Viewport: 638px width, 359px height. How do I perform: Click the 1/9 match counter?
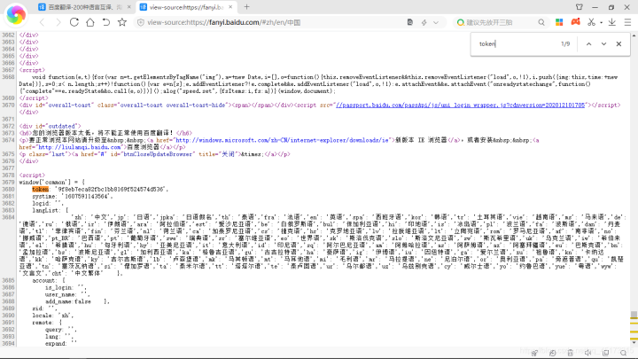[x=565, y=44]
